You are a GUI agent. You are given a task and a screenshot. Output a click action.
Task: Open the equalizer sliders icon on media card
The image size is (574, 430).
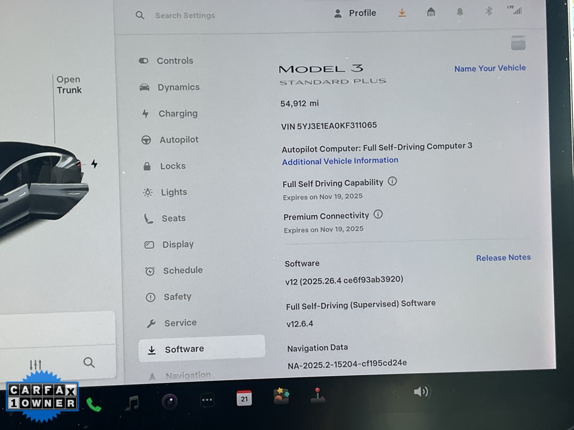click(x=35, y=364)
